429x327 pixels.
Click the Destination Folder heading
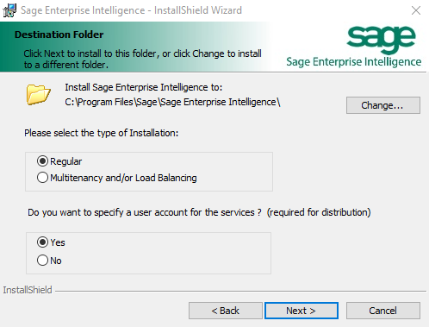pyautogui.click(x=59, y=35)
